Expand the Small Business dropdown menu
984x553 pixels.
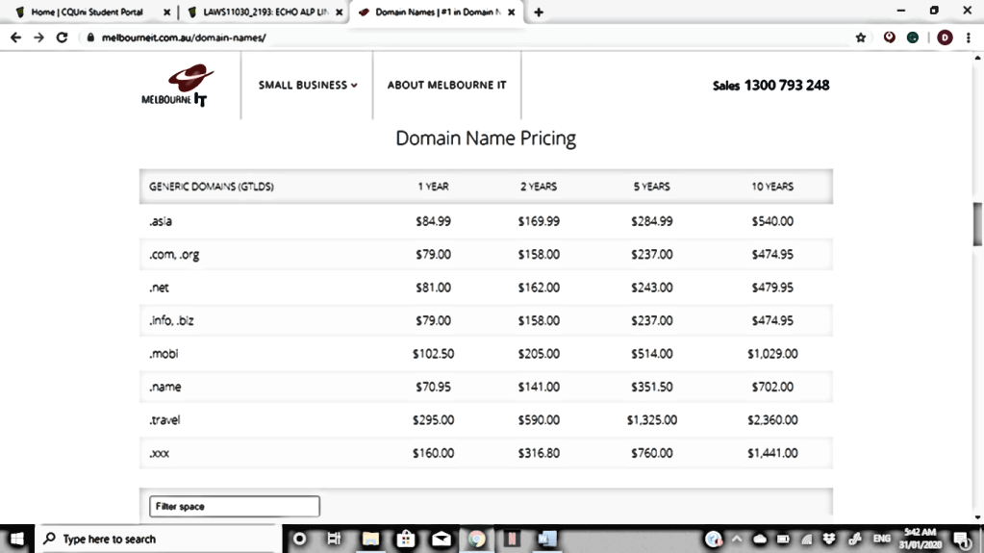(308, 85)
